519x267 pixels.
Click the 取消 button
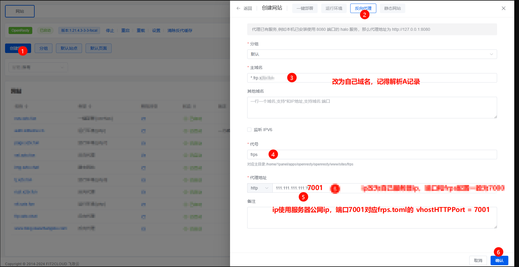[x=478, y=260]
